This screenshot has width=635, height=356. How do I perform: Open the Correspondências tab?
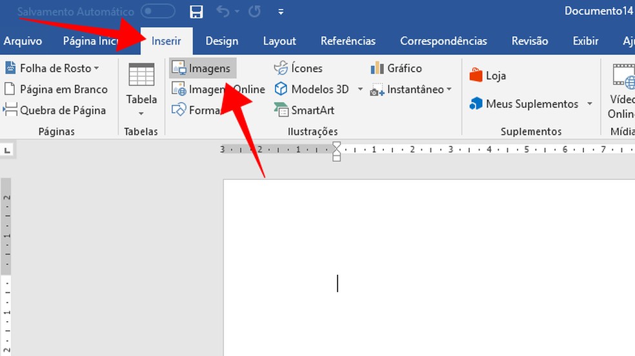443,41
